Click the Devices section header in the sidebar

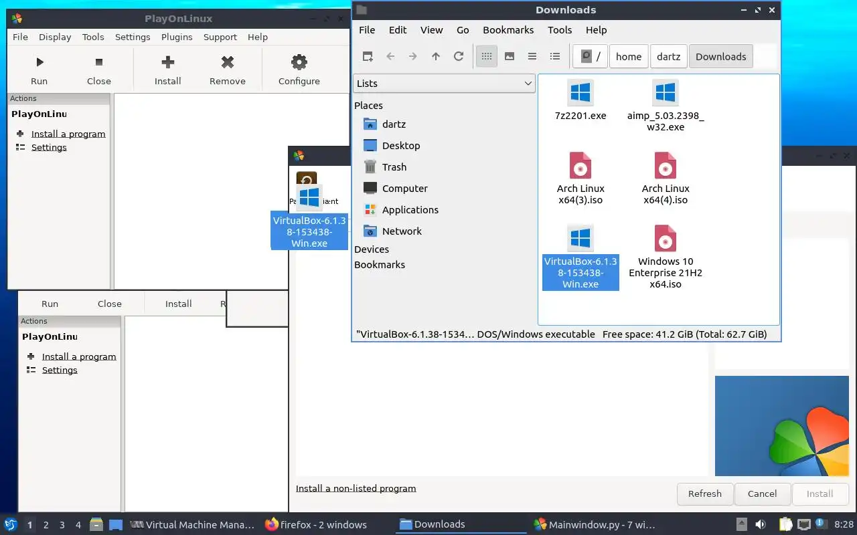pos(372,249)
